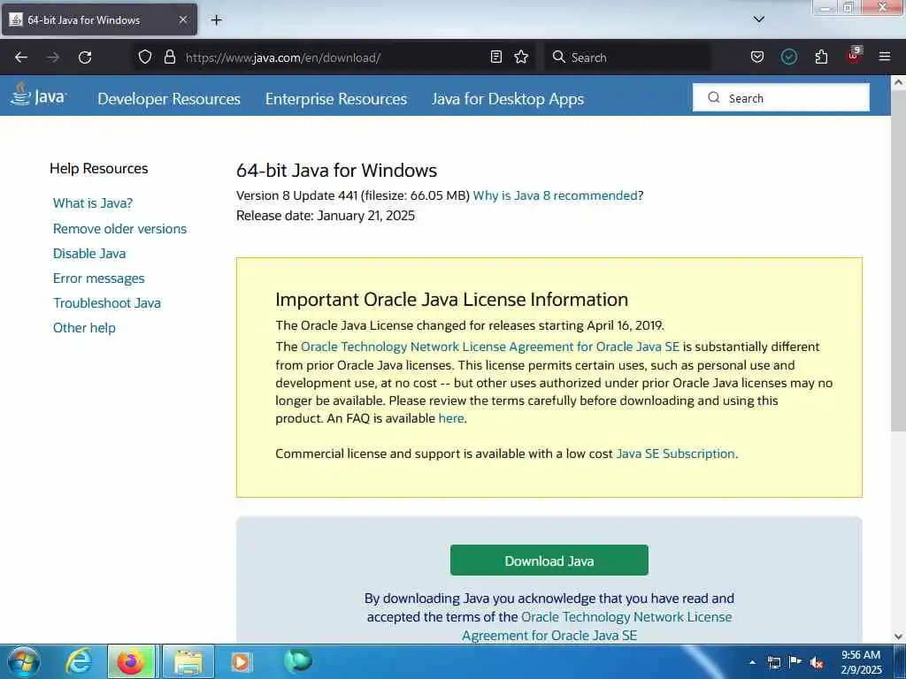906x679 pixels.
Task: View site security padlock details
Action: (x=169, y=57)
